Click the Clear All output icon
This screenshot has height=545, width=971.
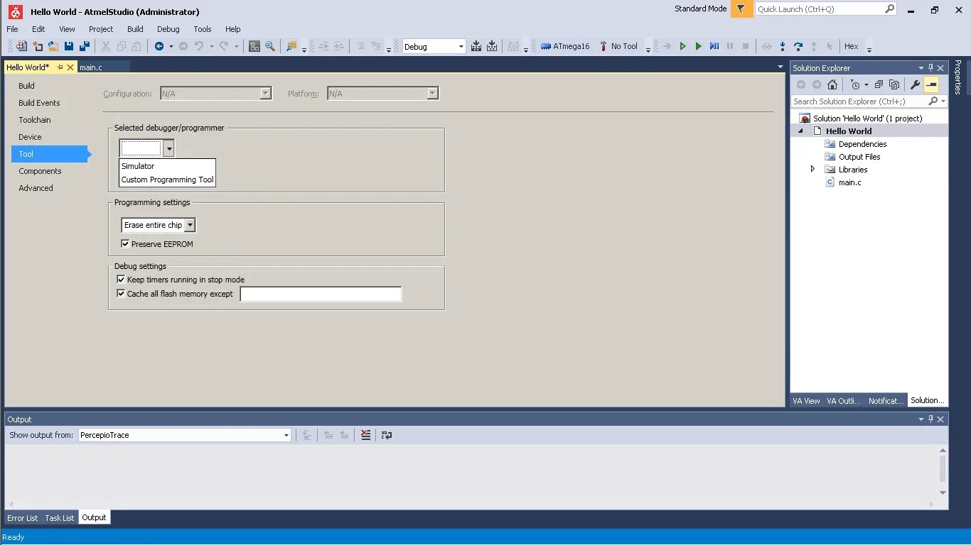tap(365, 435)
